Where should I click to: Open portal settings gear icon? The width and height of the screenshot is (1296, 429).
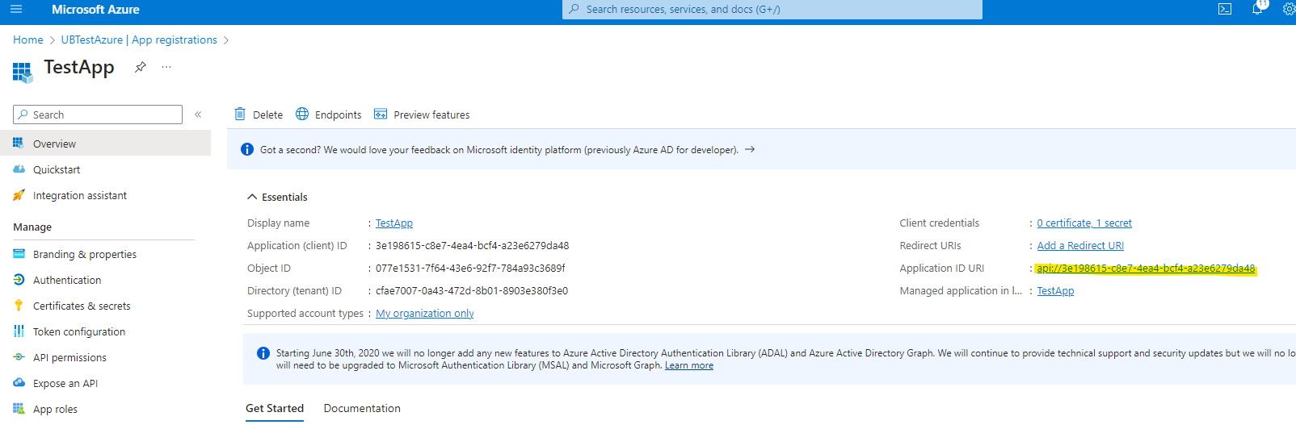1289,10
